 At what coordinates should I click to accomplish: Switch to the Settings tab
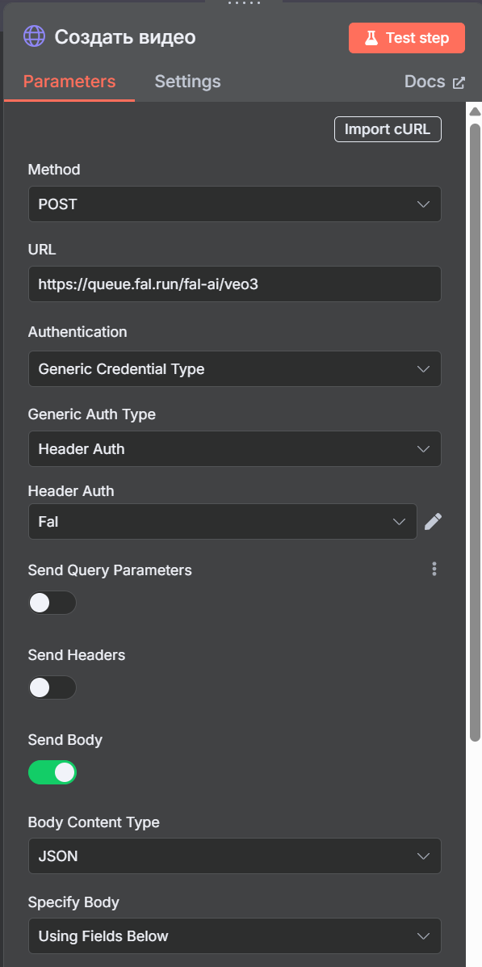pos(187,82)
